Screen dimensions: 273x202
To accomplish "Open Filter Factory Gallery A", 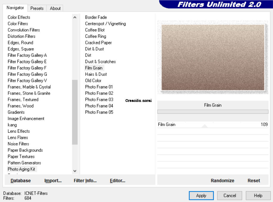I will pyautogui.click(x=27, y=55).
